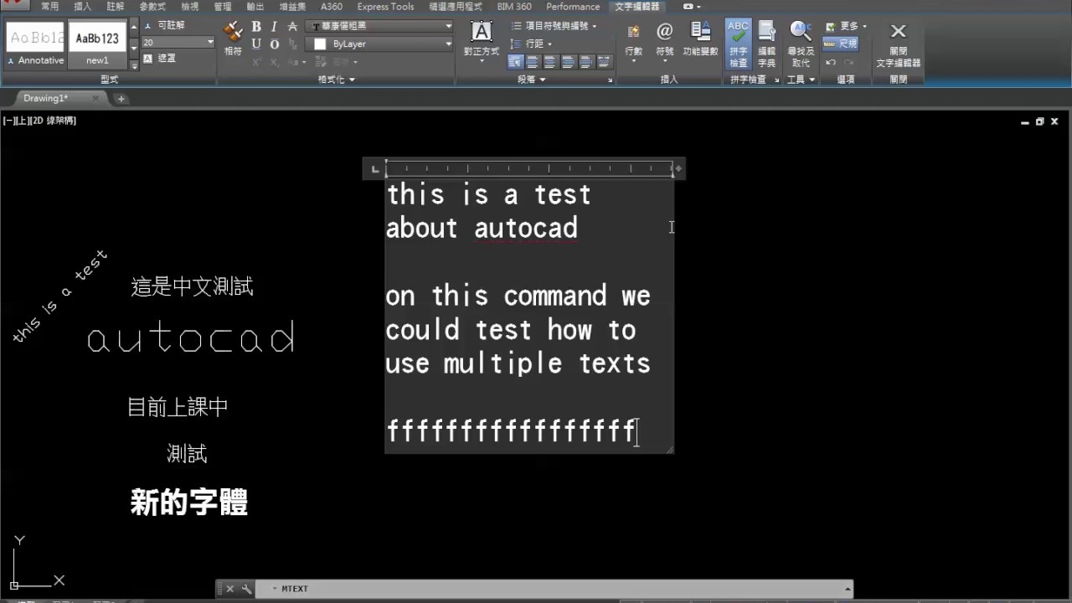
Task: Click the command line history up arrow
Action: tap(847, 589)
